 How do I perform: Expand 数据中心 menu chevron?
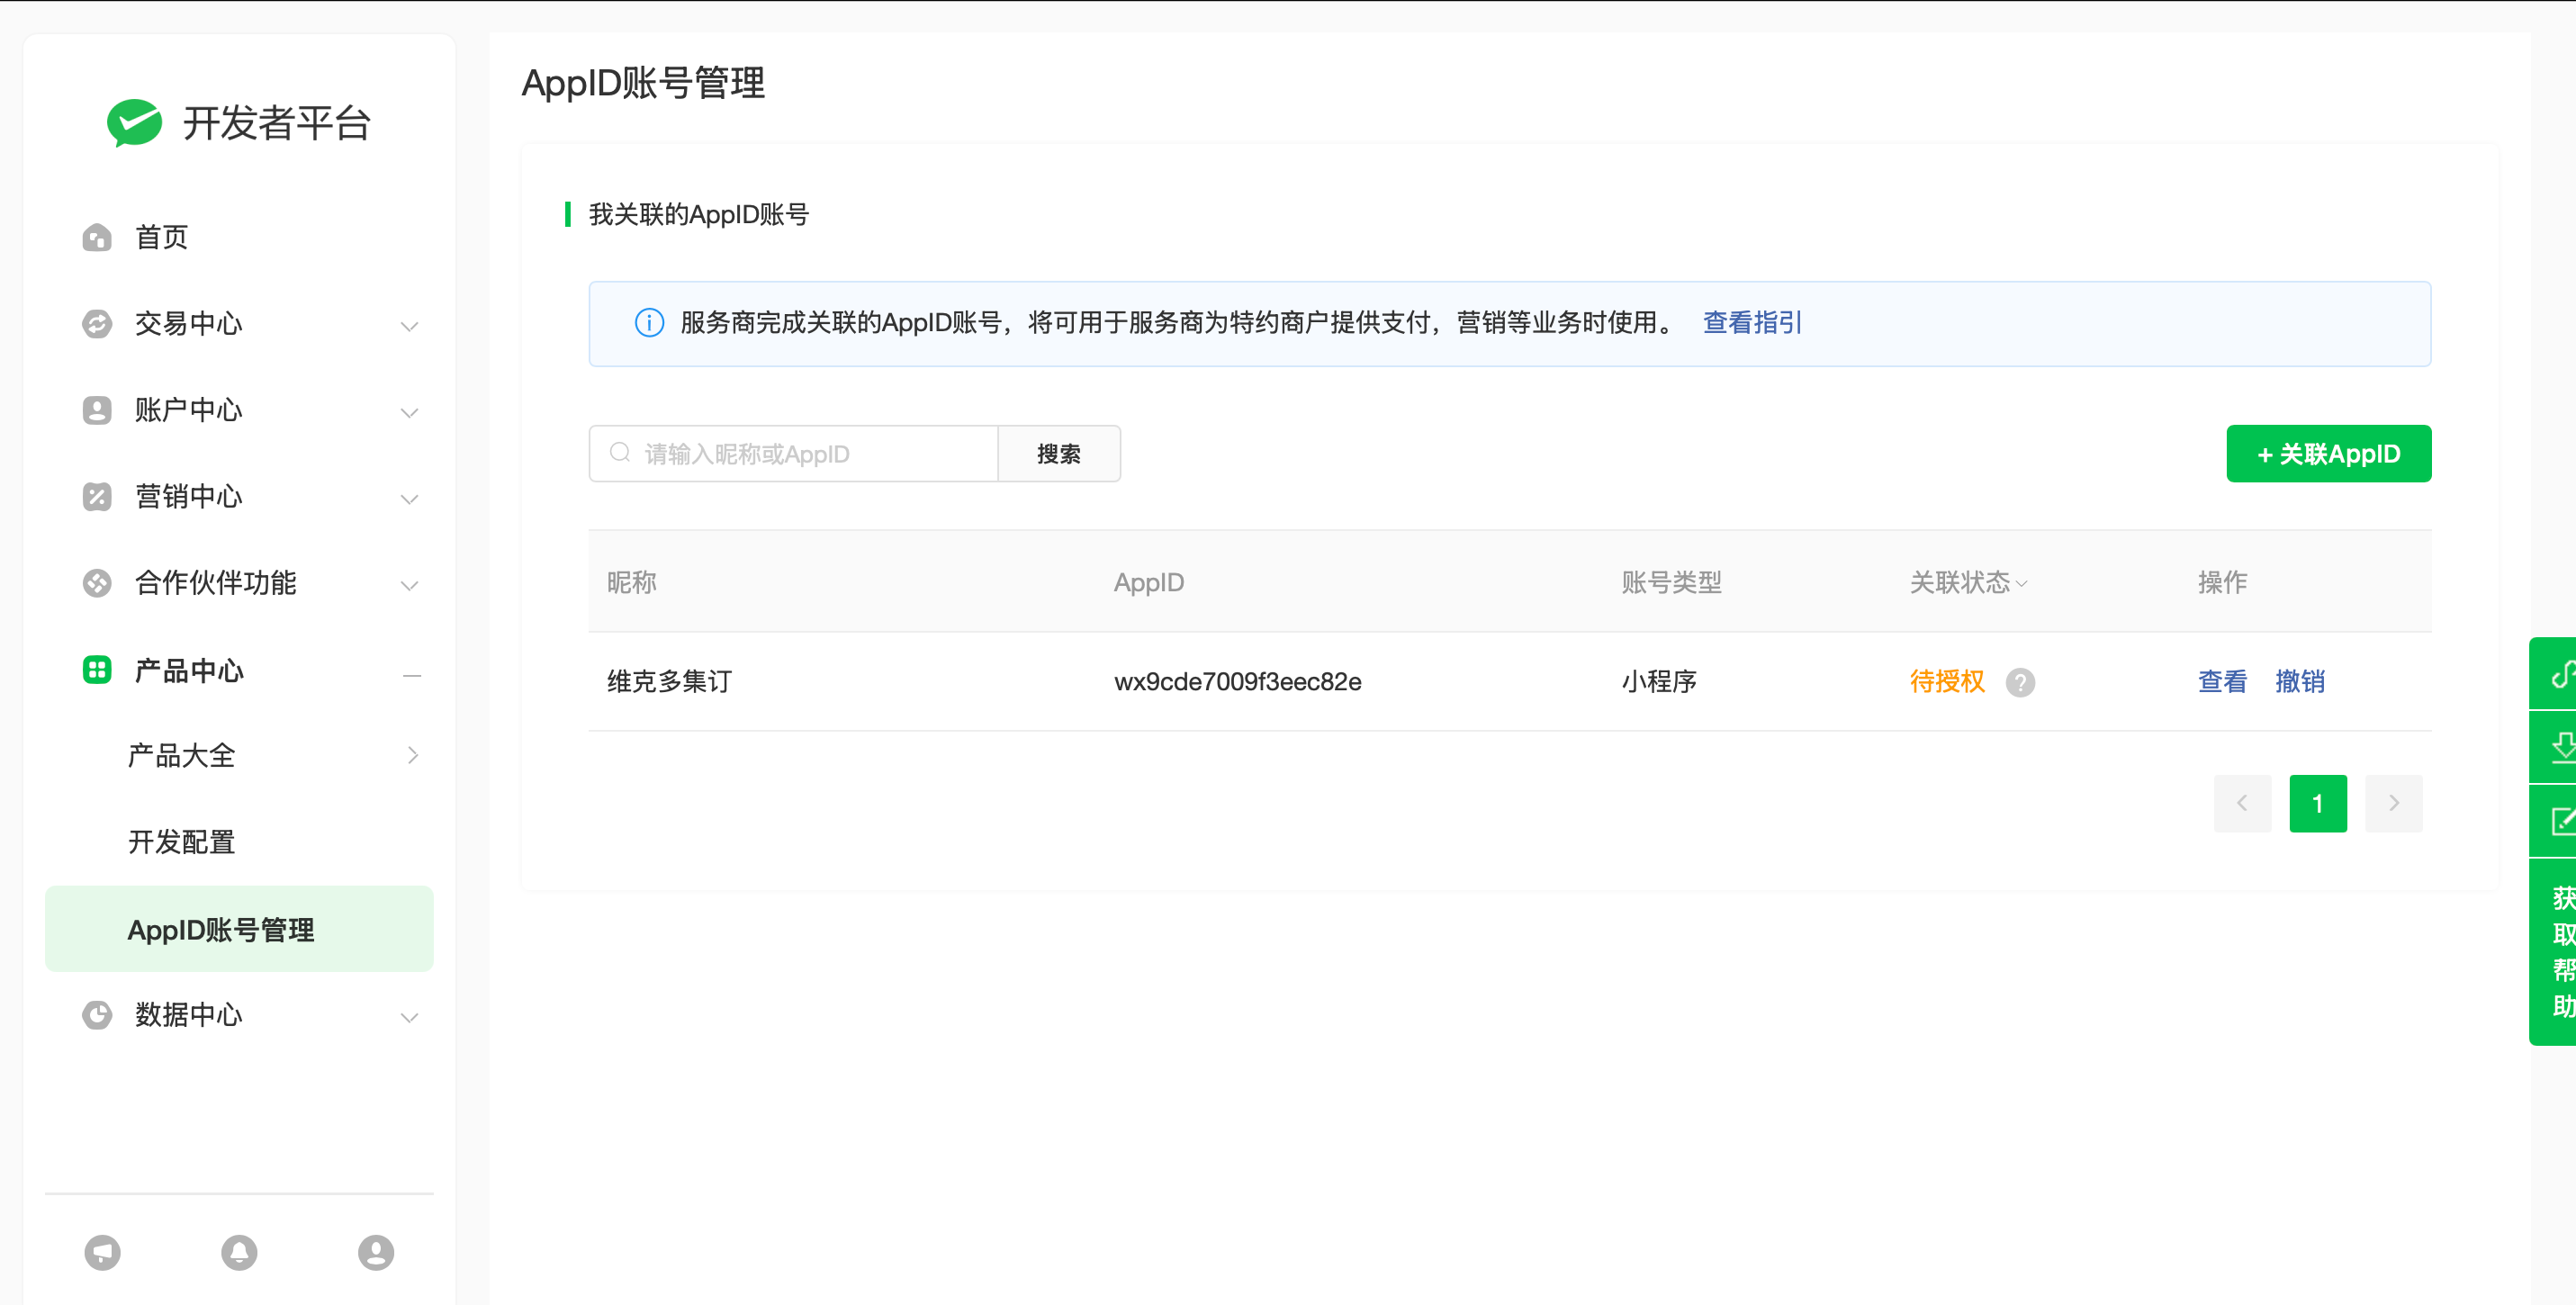coord(409,1017)
